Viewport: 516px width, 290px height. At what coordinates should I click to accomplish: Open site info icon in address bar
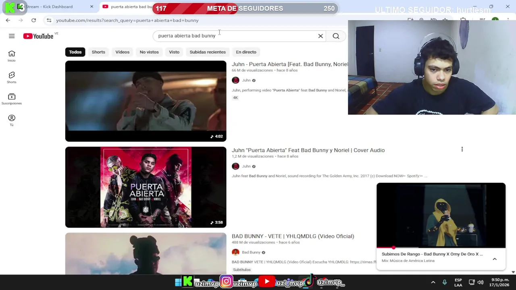click(49, 20)
